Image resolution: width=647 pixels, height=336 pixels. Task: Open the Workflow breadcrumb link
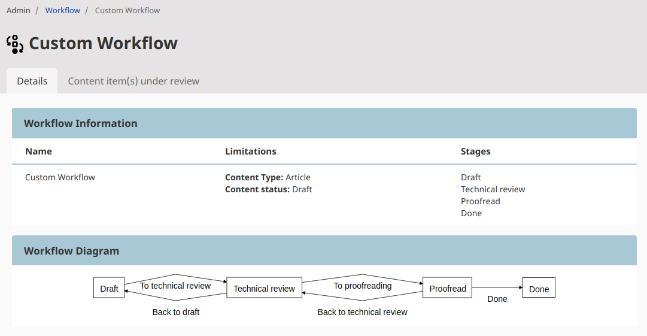(x=62, y=10)
